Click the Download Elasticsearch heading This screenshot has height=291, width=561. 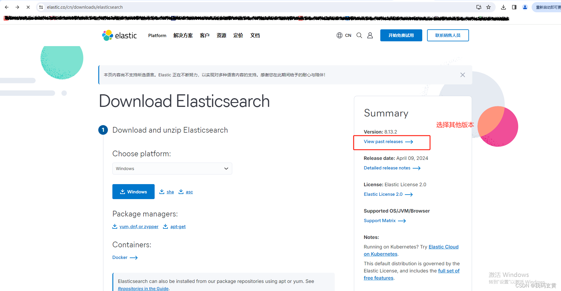pos(184,101)
